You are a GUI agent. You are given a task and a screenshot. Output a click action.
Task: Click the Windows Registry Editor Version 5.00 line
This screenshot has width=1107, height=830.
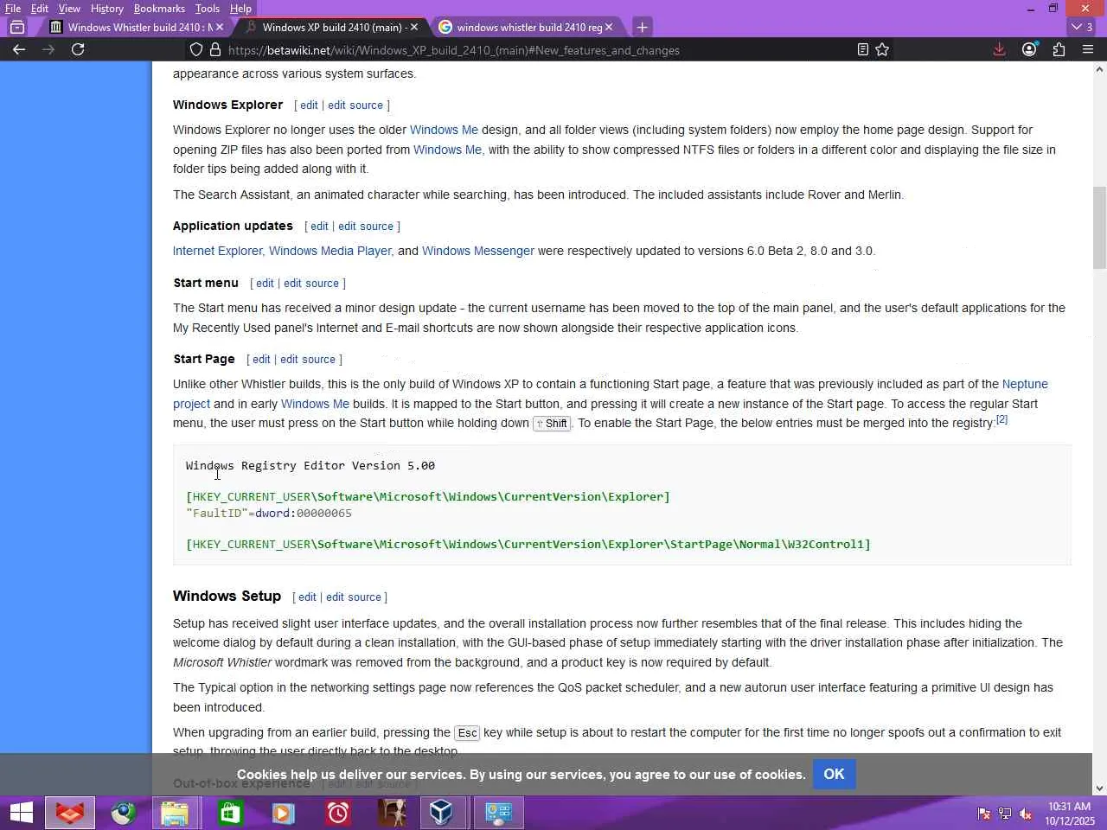click(310, 465)
